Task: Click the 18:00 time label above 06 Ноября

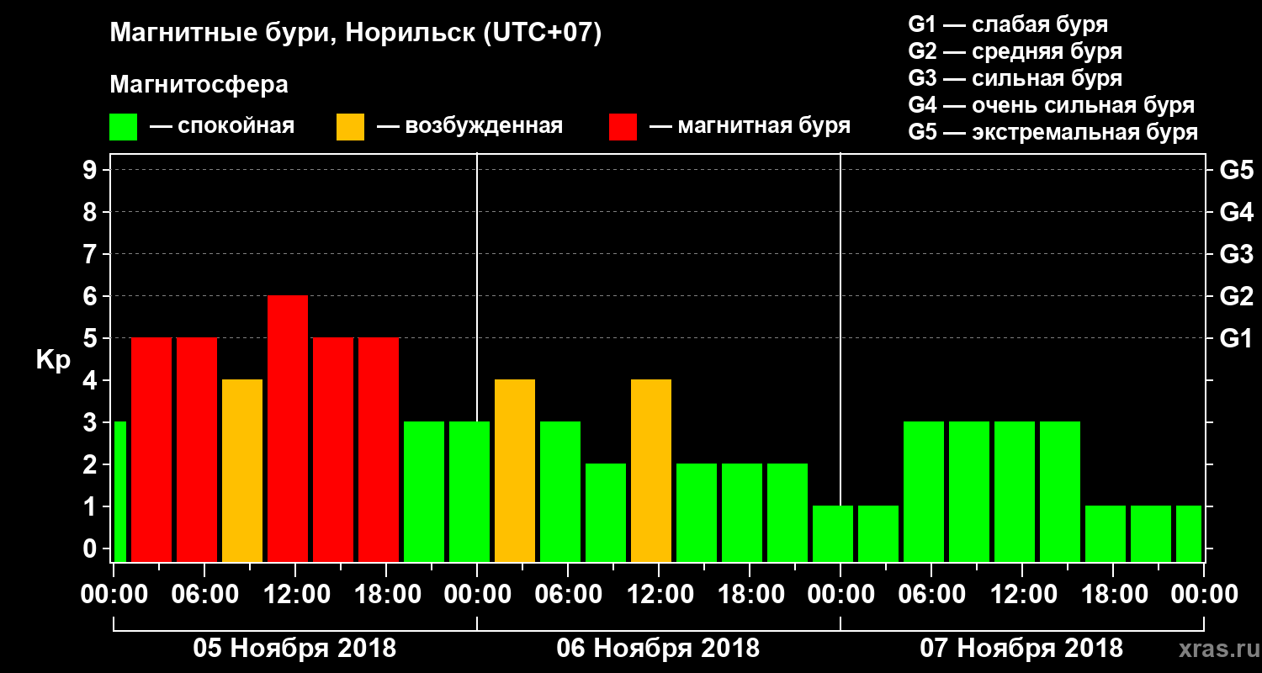Action: point(750,594)
